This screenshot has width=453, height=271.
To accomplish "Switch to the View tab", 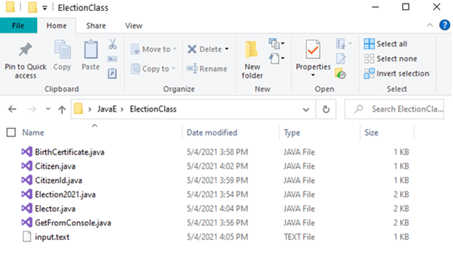I will (134, 25).
